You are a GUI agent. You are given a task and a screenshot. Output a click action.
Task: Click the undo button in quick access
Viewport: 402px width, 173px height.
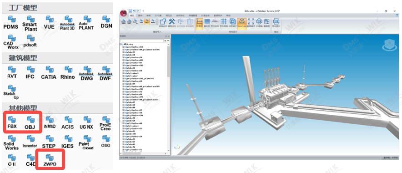click(x=134, y=11)
